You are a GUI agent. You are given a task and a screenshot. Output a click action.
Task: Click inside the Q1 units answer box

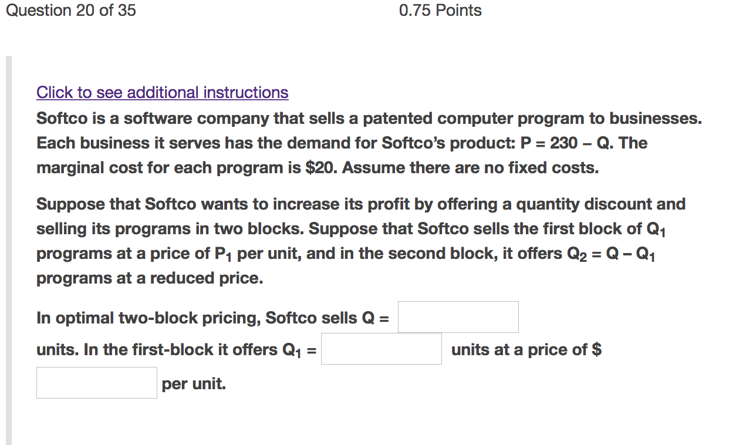point(381,349)
